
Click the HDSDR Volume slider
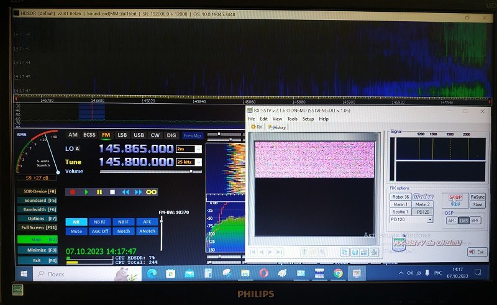pos(150,171)
